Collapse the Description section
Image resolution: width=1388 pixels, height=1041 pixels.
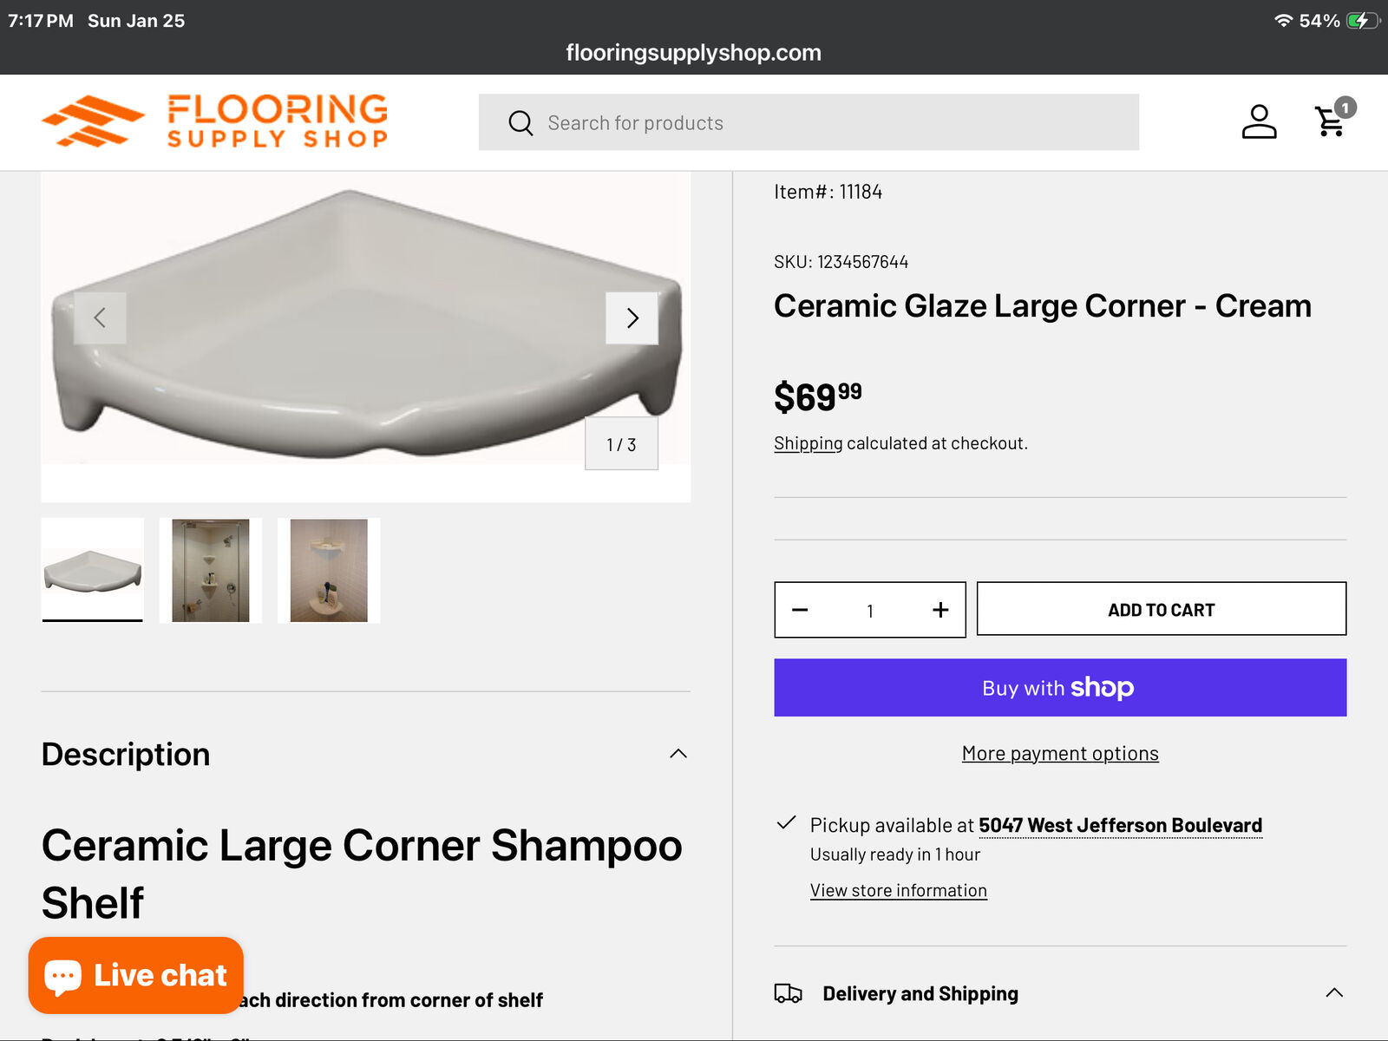(x=678, y=754)
